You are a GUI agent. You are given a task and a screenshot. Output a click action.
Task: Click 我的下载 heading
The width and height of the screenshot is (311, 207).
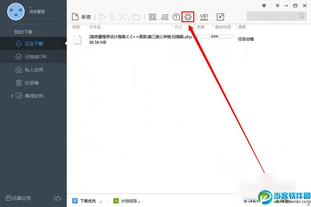pyautogui.click(x=23, y=32)
